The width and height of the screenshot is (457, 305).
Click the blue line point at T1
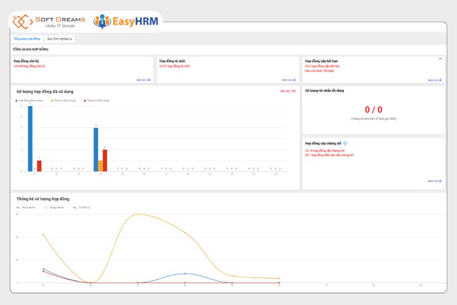[44, 269]
